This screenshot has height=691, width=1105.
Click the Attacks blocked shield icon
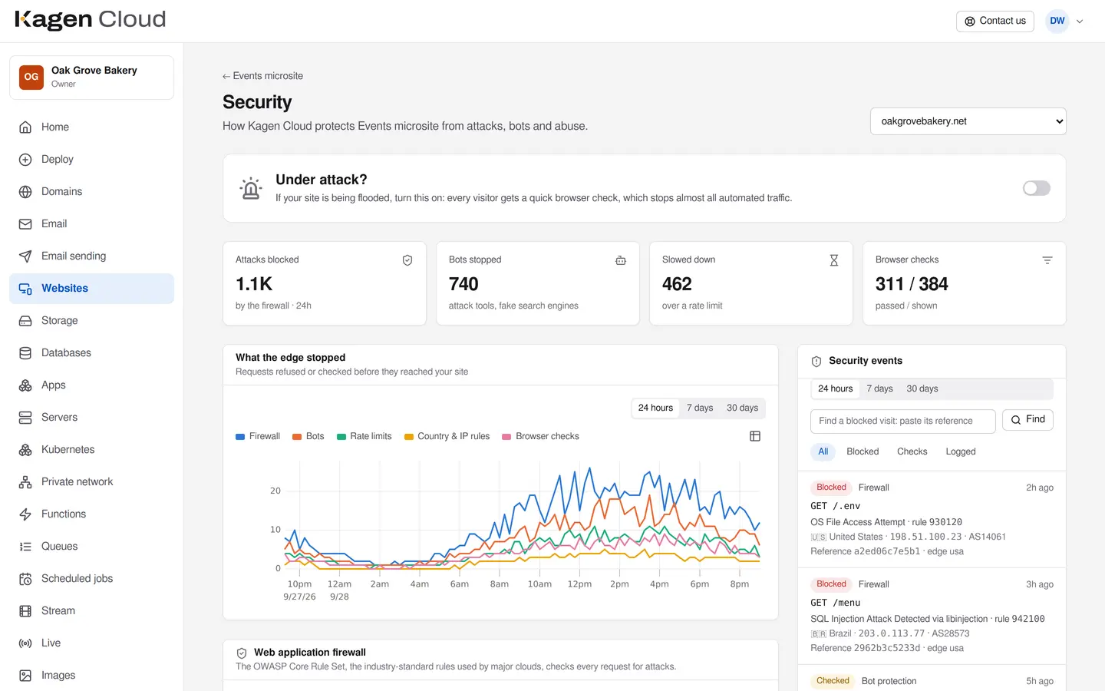(x=407, y=260)
